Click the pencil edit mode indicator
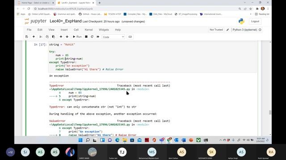 tap(227, 30)
